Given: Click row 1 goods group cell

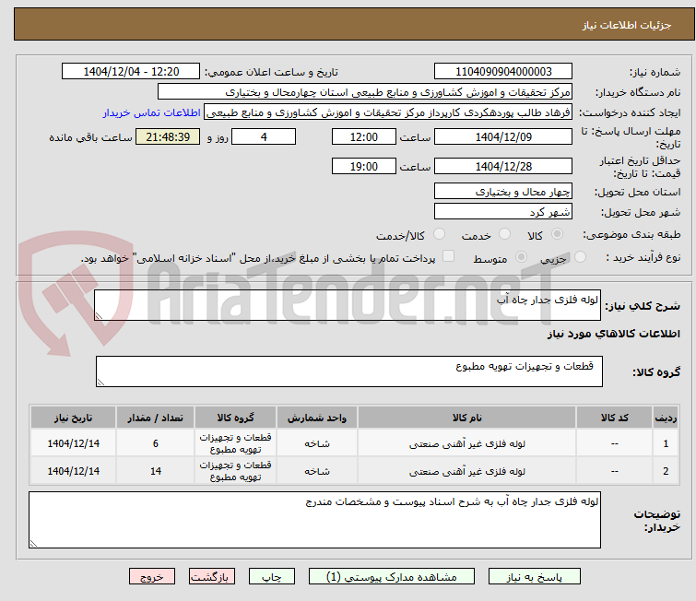Looking at the screenshot, I should coord(235,443).
